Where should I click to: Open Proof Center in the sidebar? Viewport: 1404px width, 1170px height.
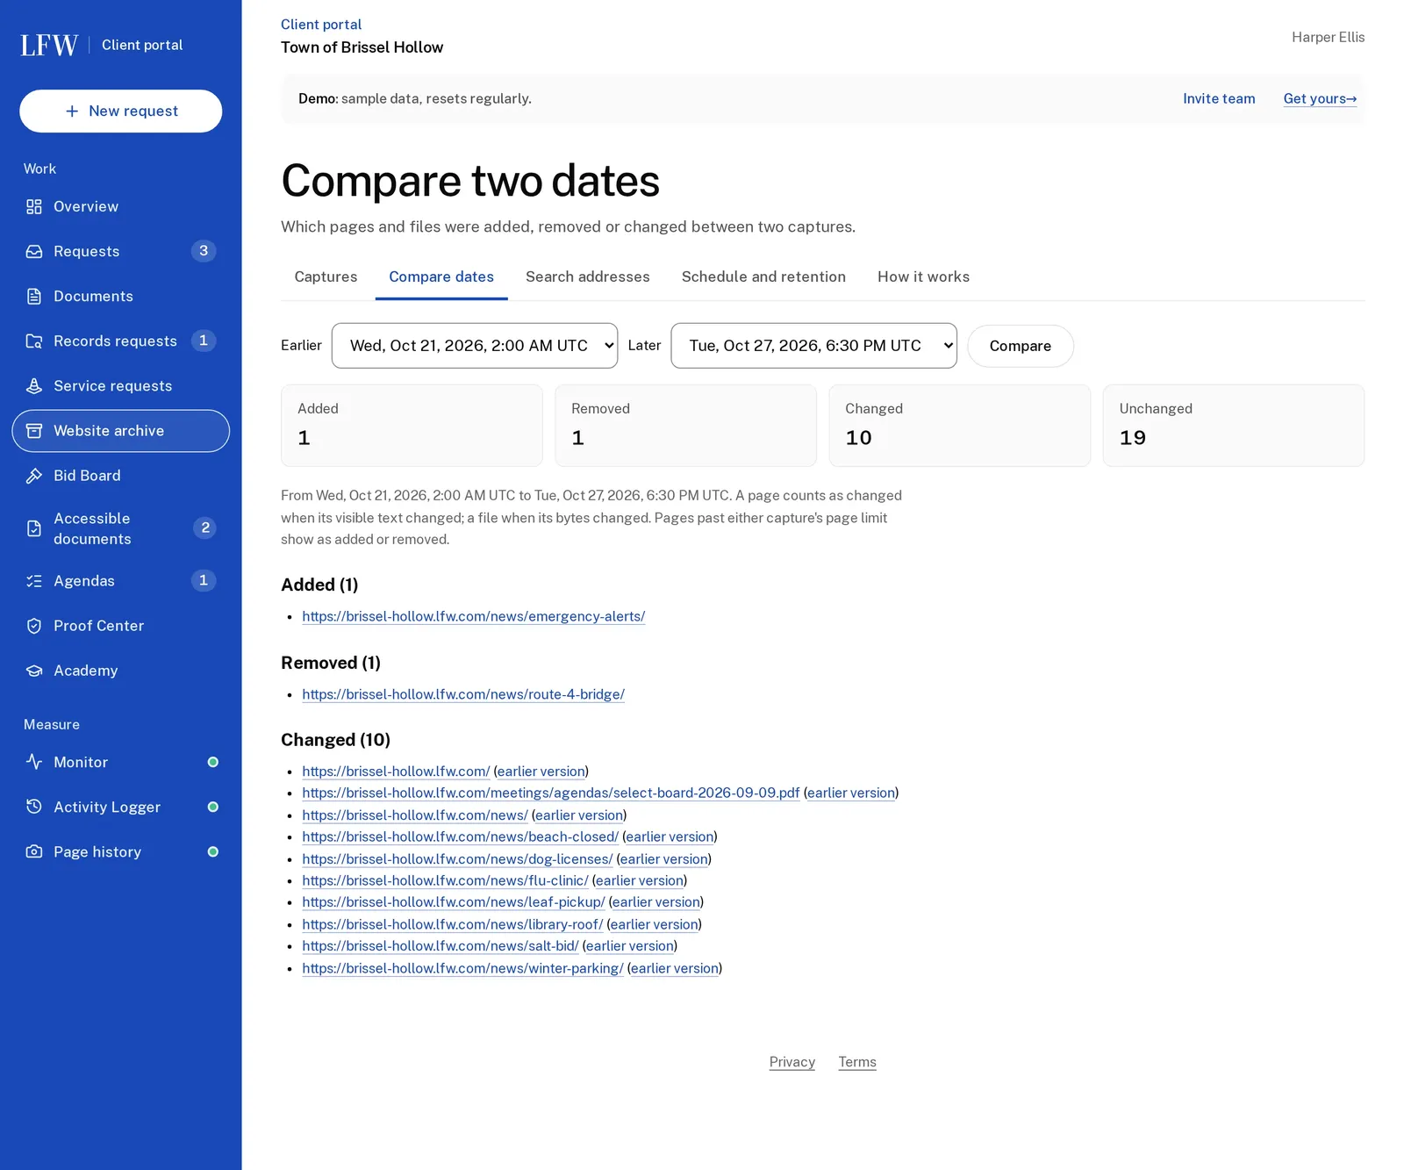(121, 626)
